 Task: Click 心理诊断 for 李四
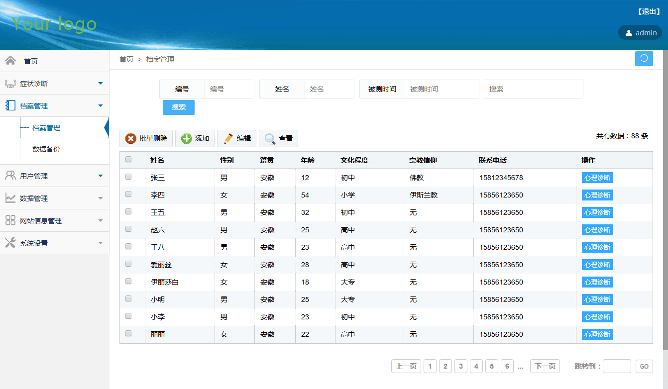[596, 194]
